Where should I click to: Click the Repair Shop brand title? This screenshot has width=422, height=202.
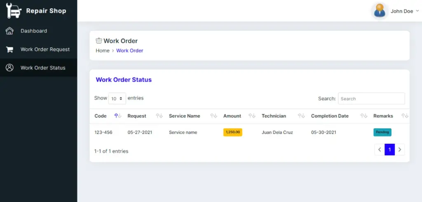click(46, 11)
